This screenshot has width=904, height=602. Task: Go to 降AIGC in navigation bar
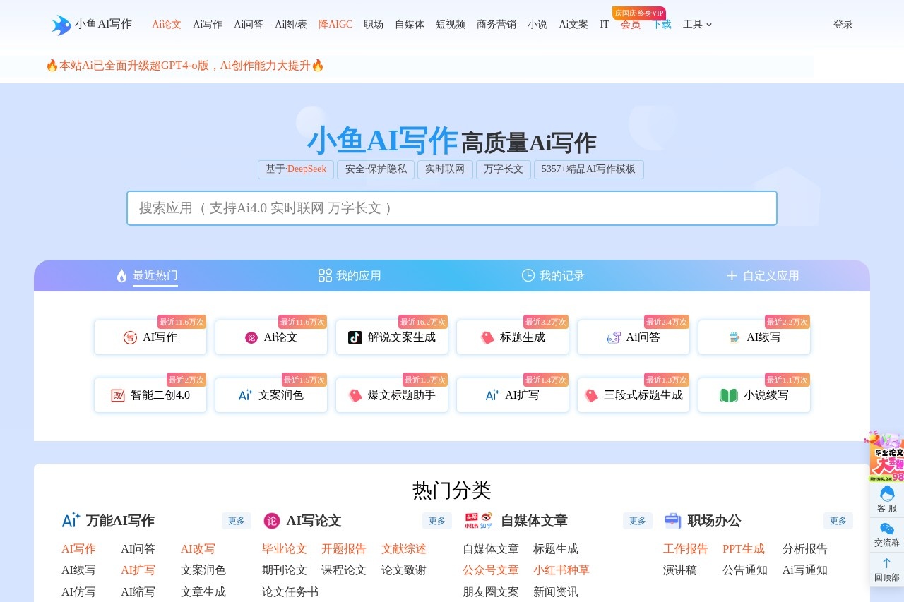click(x=335, y=25)
